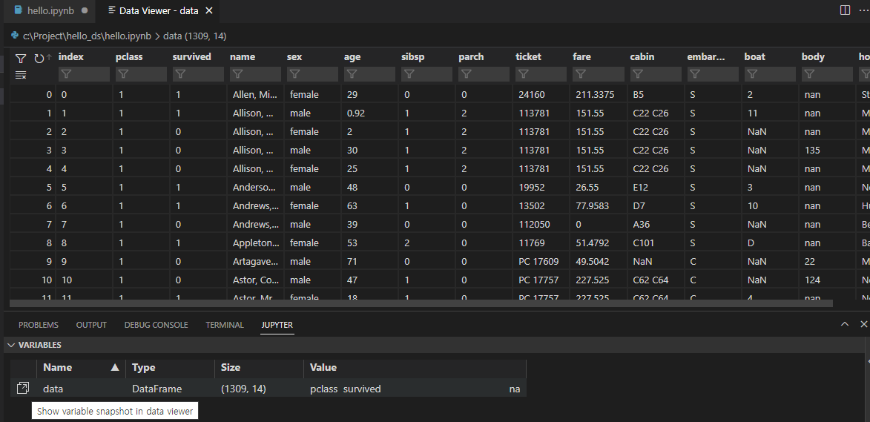Viewport: 870px width, 422px height.
Task: Select the name cell Appleton...
Action: coord(254,243)
